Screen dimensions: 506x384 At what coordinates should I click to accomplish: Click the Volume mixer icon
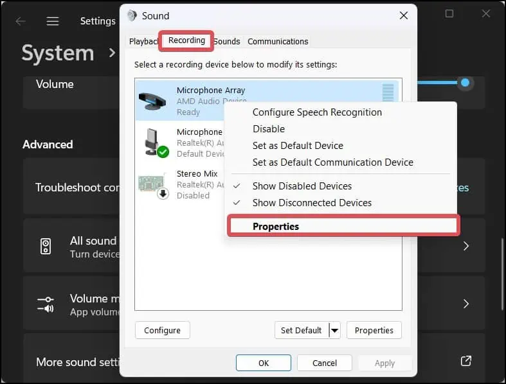point(46,304)
